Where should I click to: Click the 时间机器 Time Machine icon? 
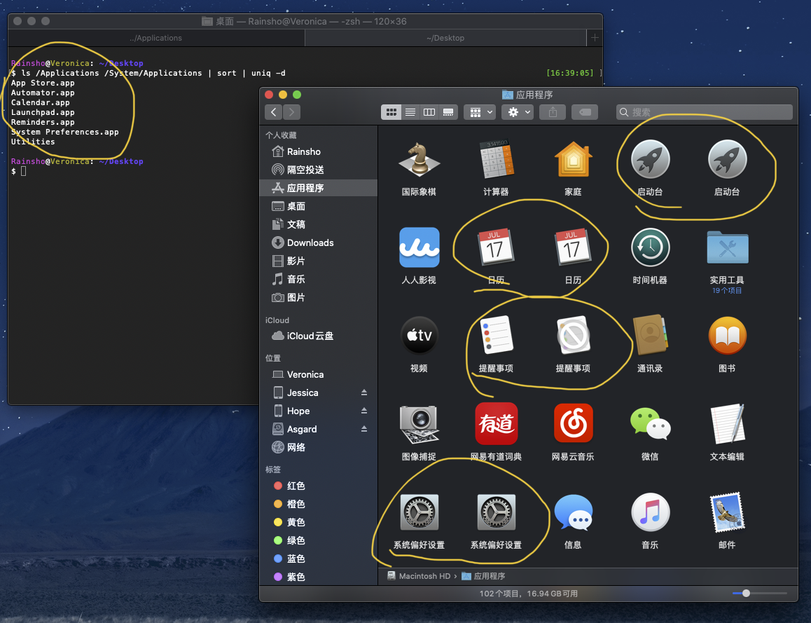pyautogui.click(x=650, y=248)
